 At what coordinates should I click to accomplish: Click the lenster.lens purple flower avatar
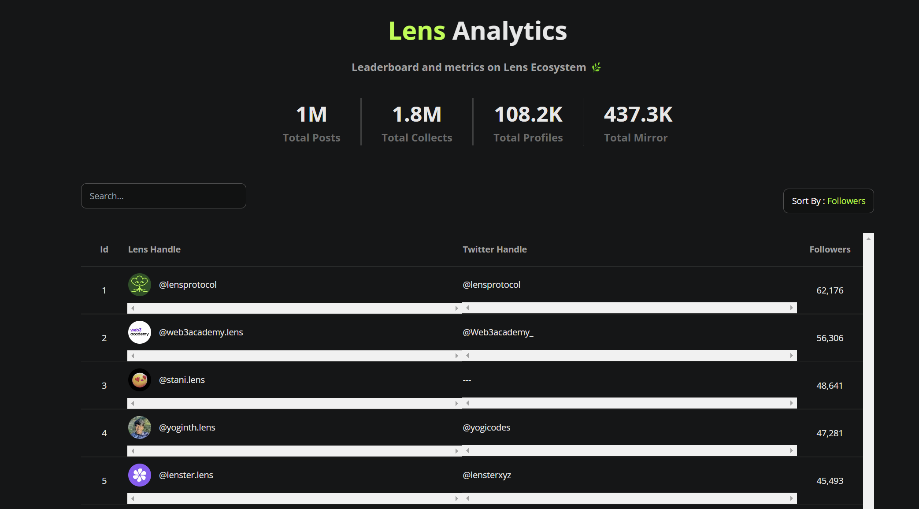coord(140,475)
